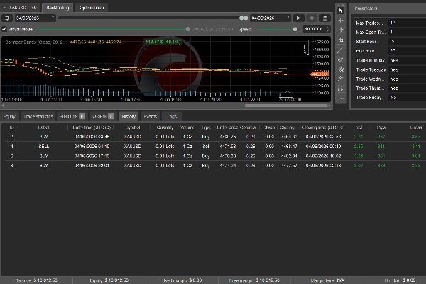Screen dimensions: 426x284
Task: Switch to the Optimization tab
Action: (x=92, y=8)
